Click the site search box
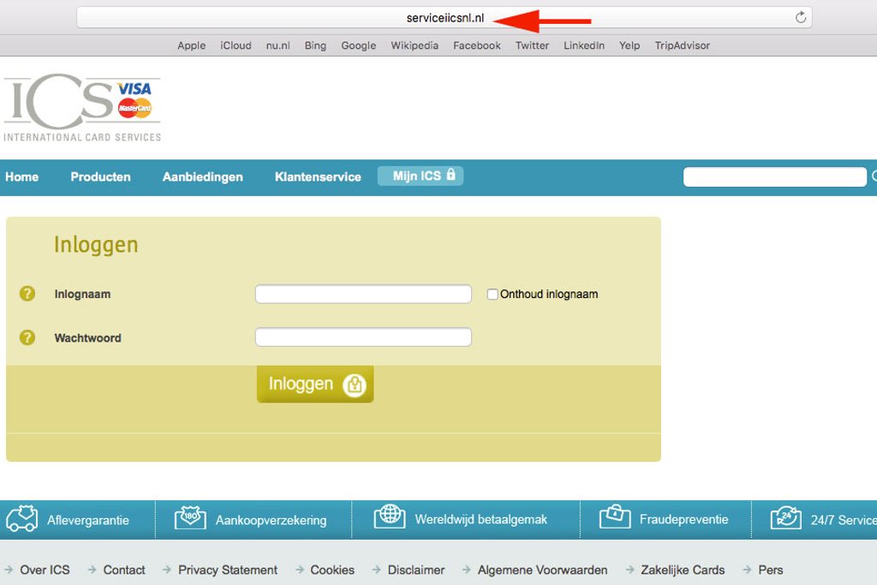The height and width of the screenshot is (585, 877). tap(774, 176)
